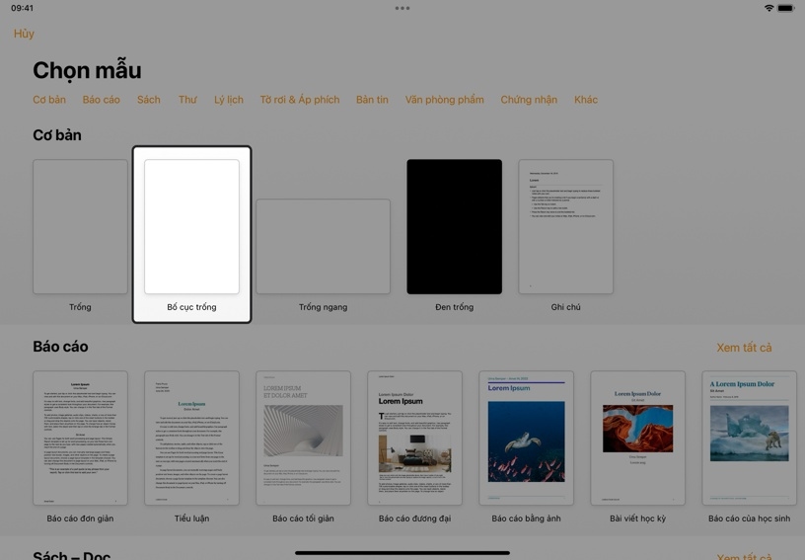Select the Báo cáo bằng ảnh template

[526, 438]
